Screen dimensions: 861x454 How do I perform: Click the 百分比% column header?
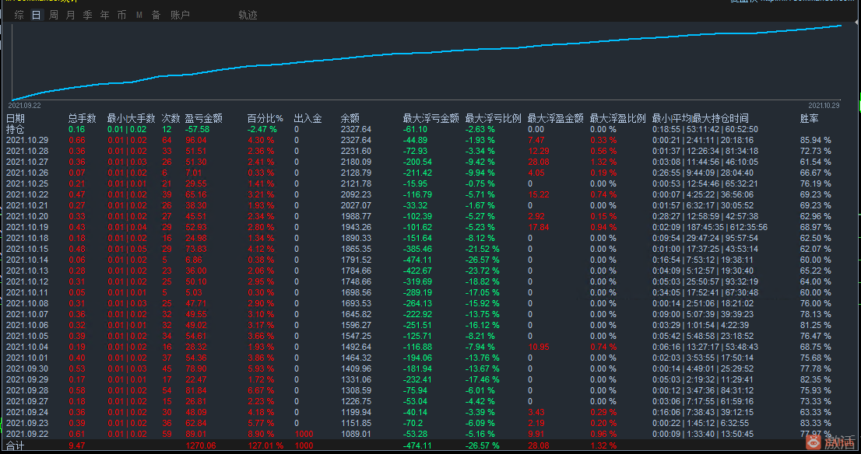(x=265, y=118)
